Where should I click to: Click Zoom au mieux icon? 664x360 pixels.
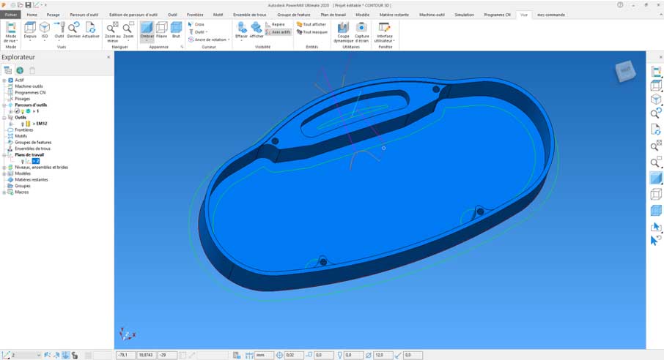tap(112, 29)
